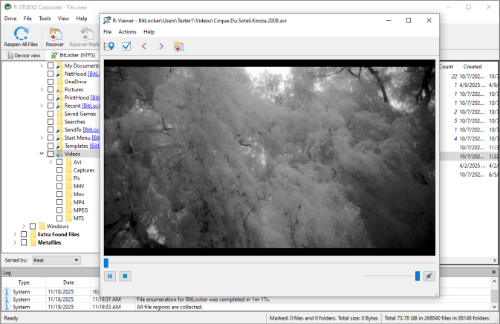Pause the video playback

pos(110,276)
